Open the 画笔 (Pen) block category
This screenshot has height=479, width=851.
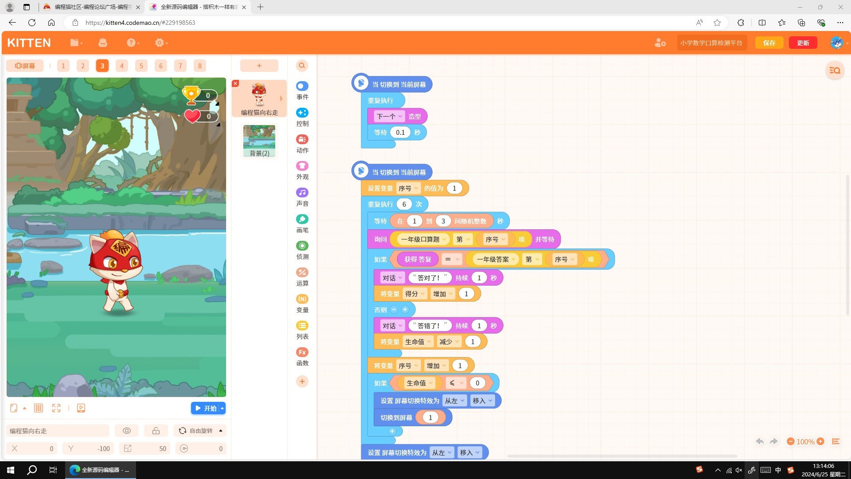(302, 224)
